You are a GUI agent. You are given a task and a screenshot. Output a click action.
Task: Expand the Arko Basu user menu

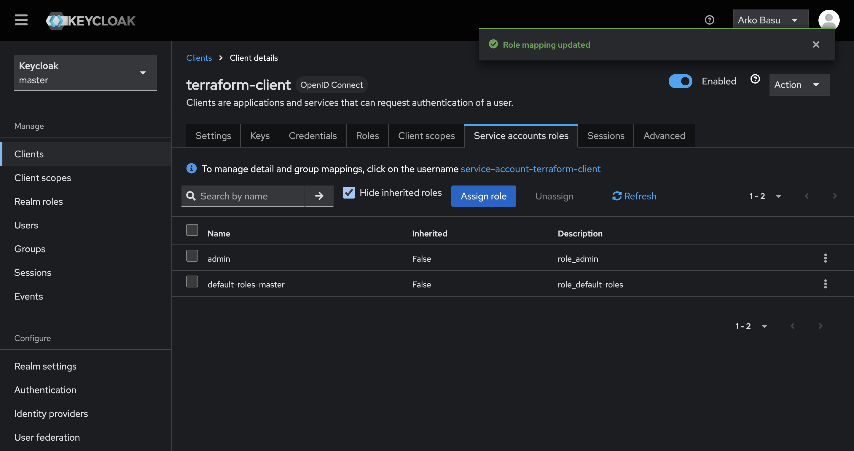770,20
